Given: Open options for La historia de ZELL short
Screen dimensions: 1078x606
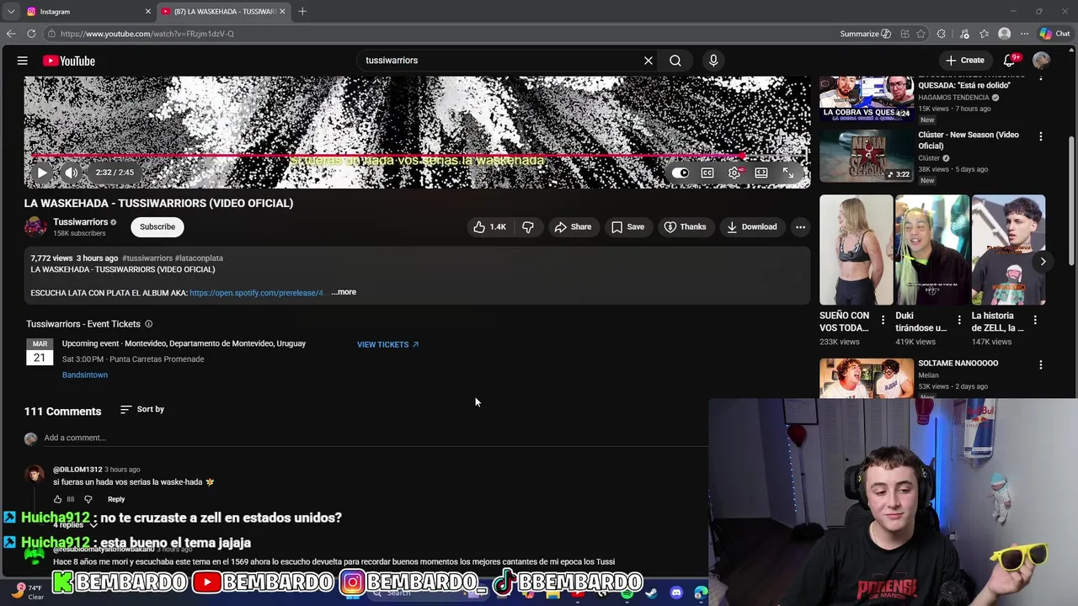Looking at the screenshot, I should click(1035, 320).
